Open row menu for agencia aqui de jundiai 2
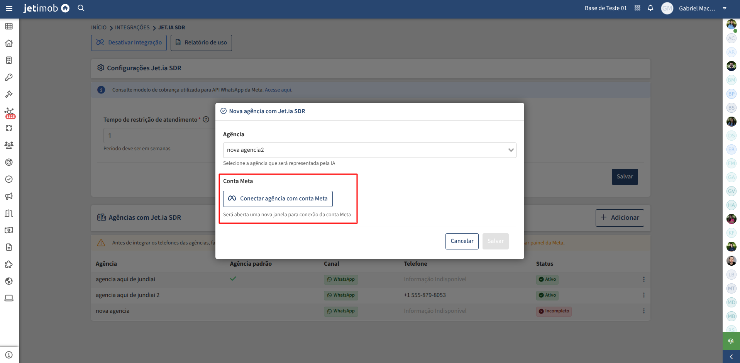Image resolution: width=740 pixels, height=363 pixels. pyautogui.click(x=643, y=295)
